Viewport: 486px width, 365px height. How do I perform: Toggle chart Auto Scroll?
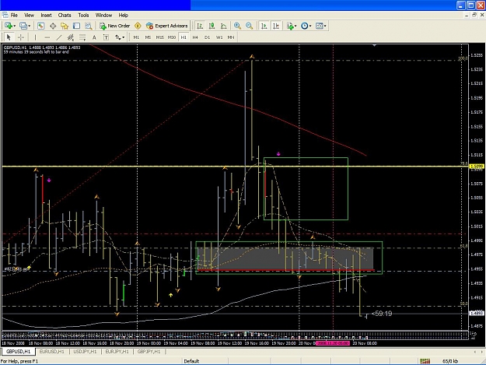point(264,26)
